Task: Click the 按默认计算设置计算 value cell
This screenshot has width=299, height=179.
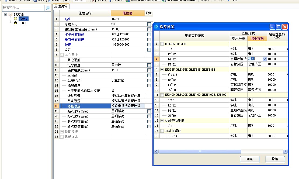Action: tap(128, 96)
